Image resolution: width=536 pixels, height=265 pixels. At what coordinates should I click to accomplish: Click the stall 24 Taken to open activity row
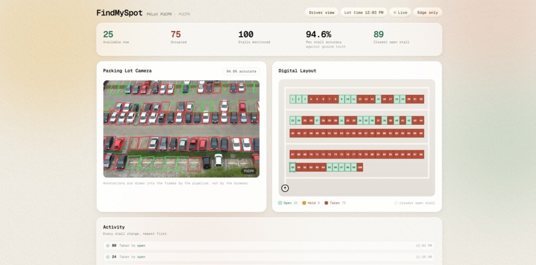tap(269, 257)
